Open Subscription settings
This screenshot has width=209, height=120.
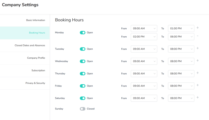[x=25, y=71]
